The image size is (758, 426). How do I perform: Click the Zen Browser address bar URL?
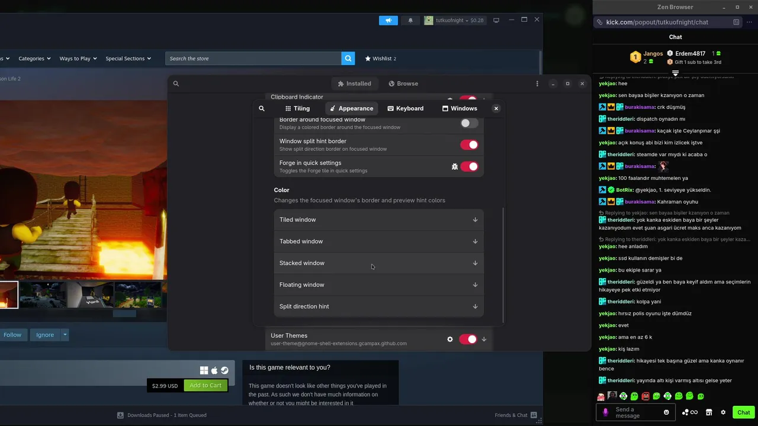[x=657, y=22]
